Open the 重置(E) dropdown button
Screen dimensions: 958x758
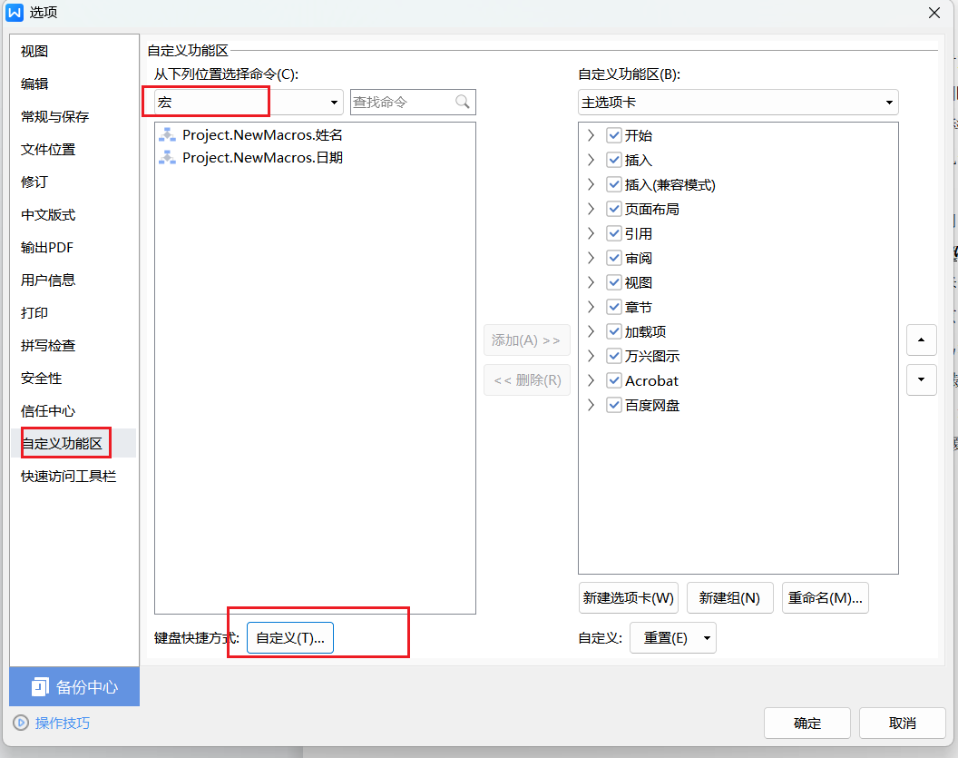pyautogui.click(x=672, y=638)
